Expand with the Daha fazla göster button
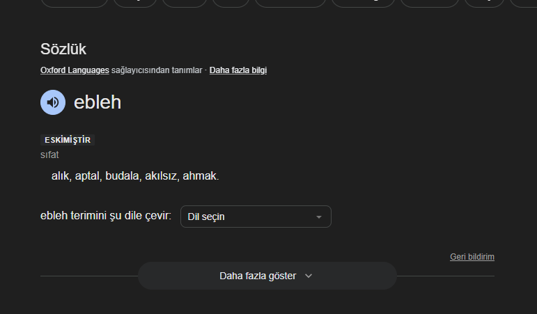The width and height of the screenshot is (537, 314). [267, 276]
